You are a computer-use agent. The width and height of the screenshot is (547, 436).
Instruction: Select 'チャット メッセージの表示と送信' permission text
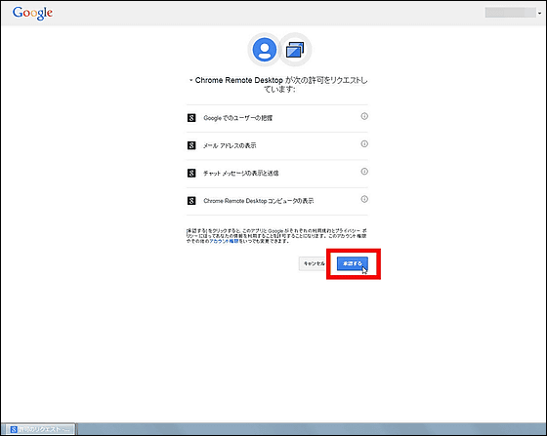click(x=241, y=173)
